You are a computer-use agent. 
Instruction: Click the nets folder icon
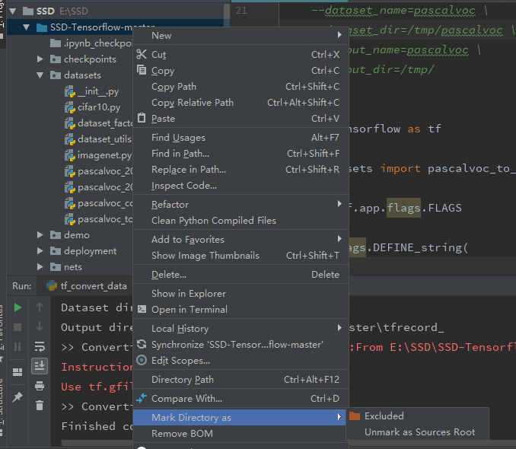[56, 267]
